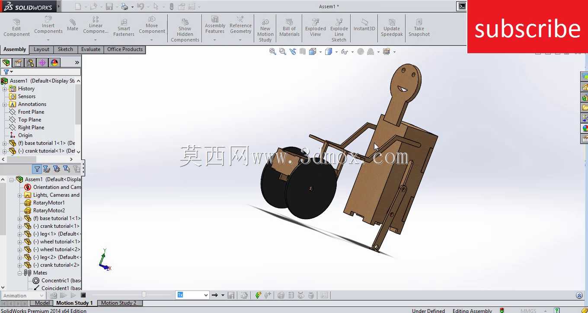Create a New Motion Study

(265, 30)
